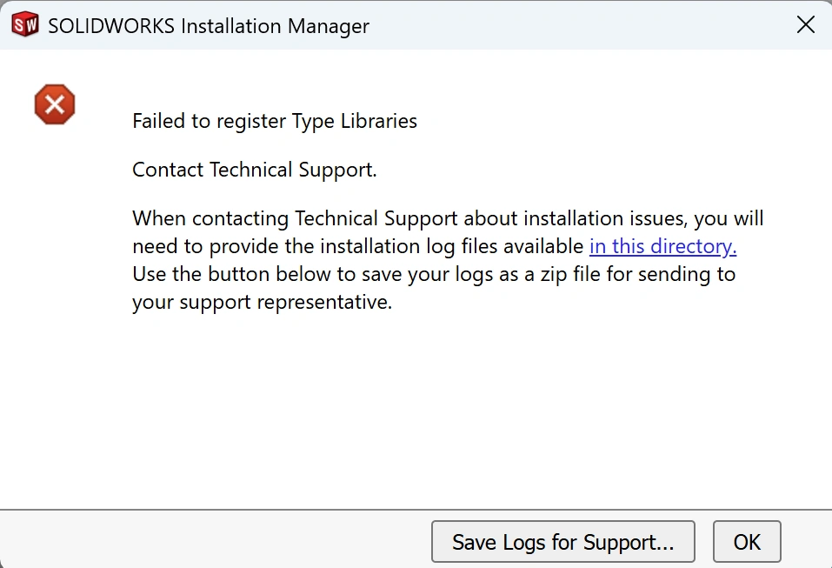Image resolution: width=832 pixels, height=568 pixels.
Task: Click blank white area below the message
Action: pyautogui.click(x=416, y=409)
